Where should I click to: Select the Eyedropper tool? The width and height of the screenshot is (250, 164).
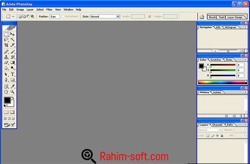12,87
